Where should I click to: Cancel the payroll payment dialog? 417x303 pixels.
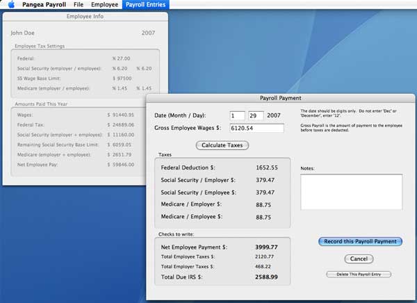[x=359, y=259]
